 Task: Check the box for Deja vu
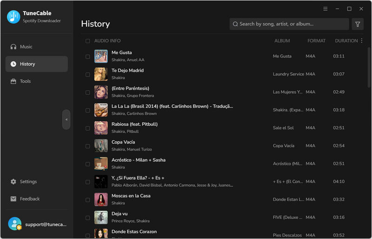click(x=87, y=218)
